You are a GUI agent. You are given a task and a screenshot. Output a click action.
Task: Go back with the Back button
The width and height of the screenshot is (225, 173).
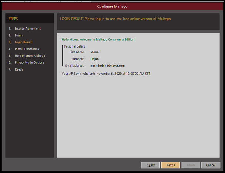click(x=150, y=165)
